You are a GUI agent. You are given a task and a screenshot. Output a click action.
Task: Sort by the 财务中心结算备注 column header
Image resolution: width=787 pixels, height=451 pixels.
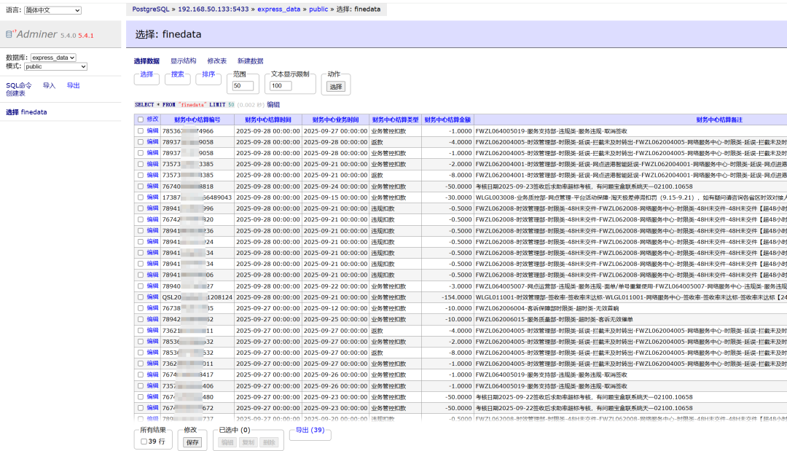[x=719, y=120]
